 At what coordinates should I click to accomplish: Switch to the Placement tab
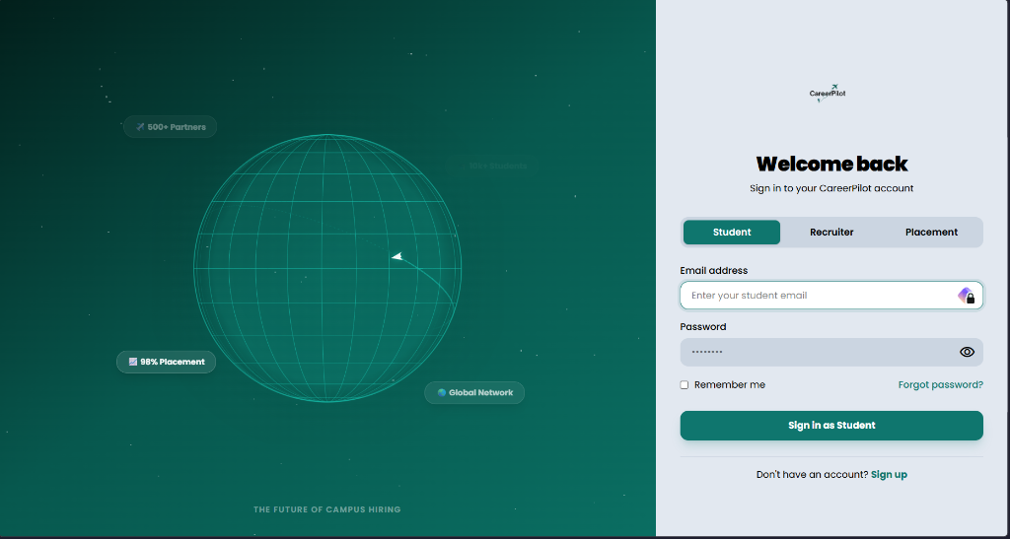(931, 233)
